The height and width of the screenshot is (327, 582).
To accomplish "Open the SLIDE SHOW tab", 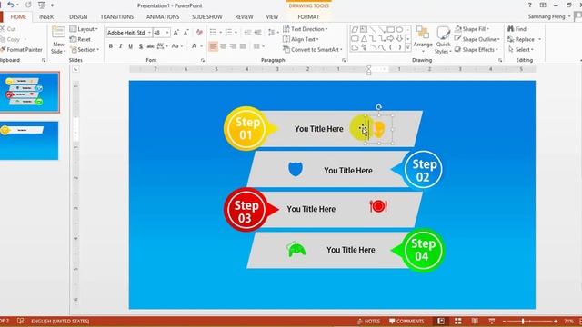I will point(207,16).
